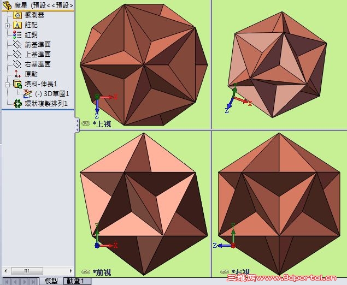Click the coordinate triad in the isometric view
This screenshot has width=347, height=285.
point(238,98)
